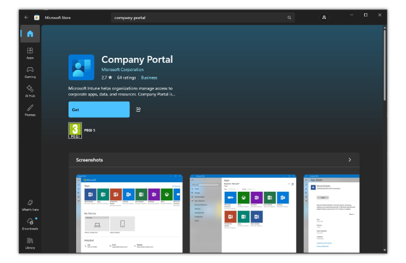Open What's New in sidebar
The height and width of the screenshot is (263, 406).
(x=30, y=204)
